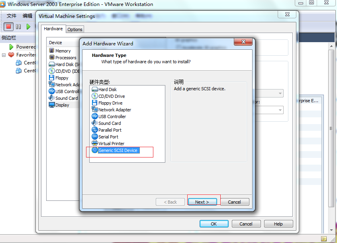337x243 pixels.
Task: Select Parallel Port icon in hardware types
Action: (x=95, y=130)
